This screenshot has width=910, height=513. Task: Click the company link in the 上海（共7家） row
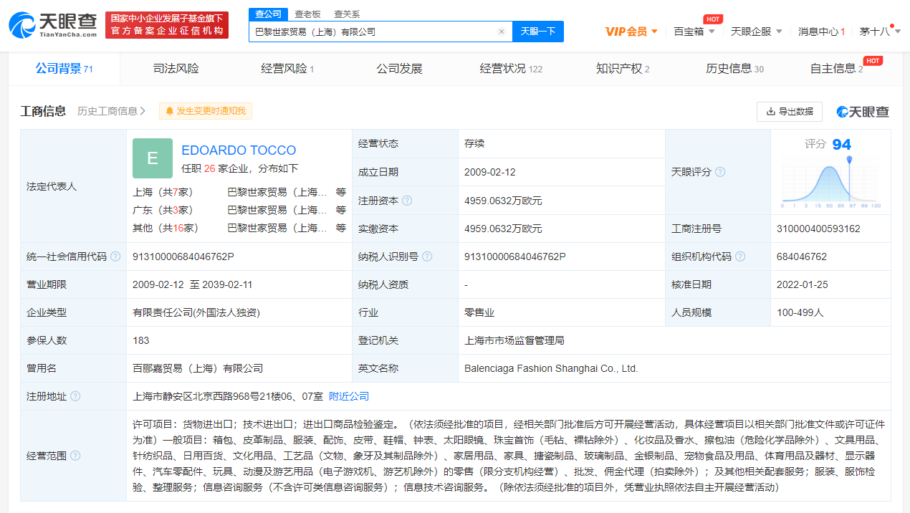click(x=277, y=192)
